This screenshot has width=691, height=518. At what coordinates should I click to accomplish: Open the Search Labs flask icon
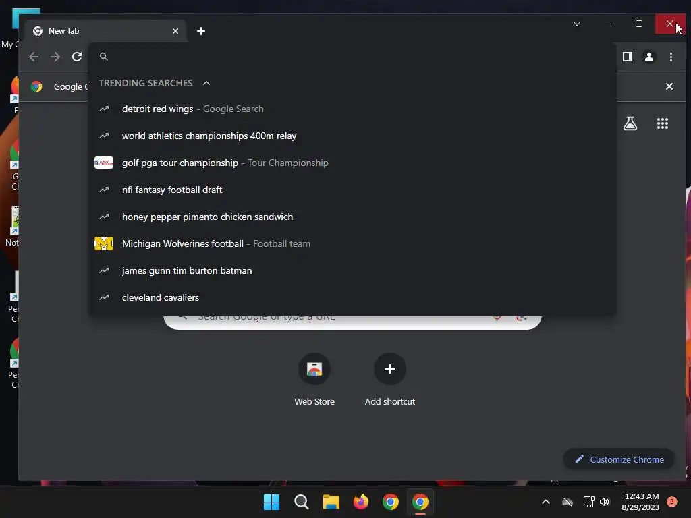(630, 123)
